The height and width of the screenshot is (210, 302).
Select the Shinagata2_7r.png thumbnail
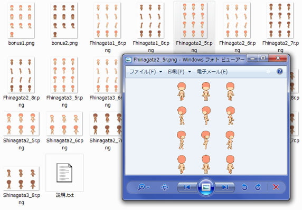pos(106,123)
